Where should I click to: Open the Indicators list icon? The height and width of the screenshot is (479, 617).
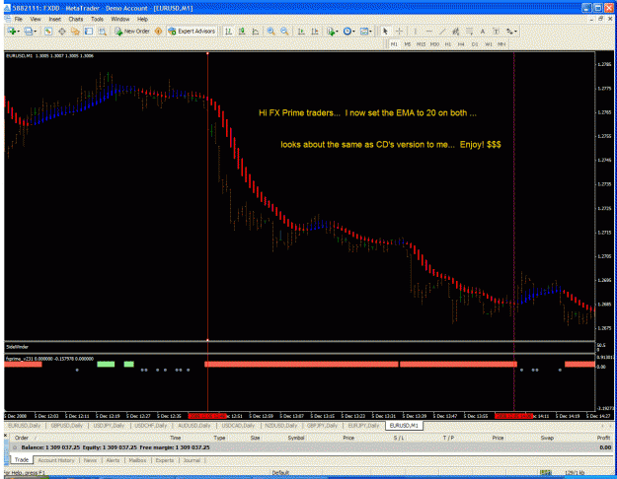pyautogui.click(x=331, y=31)
